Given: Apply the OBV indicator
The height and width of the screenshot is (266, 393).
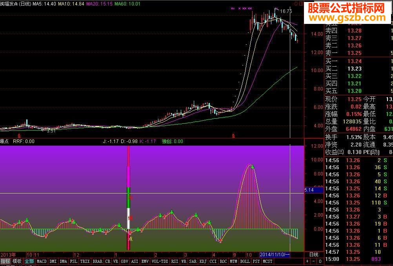Looking at the screenshot, I should tap(125, 261).
